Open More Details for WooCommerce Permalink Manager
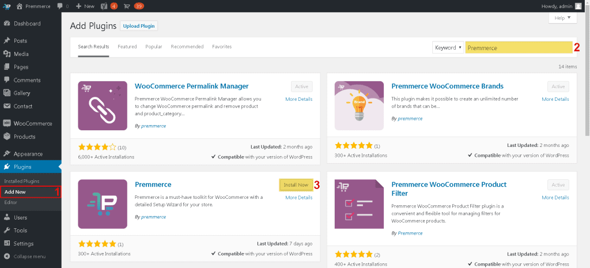Screen dimensions: 590x268 [299, 99]
